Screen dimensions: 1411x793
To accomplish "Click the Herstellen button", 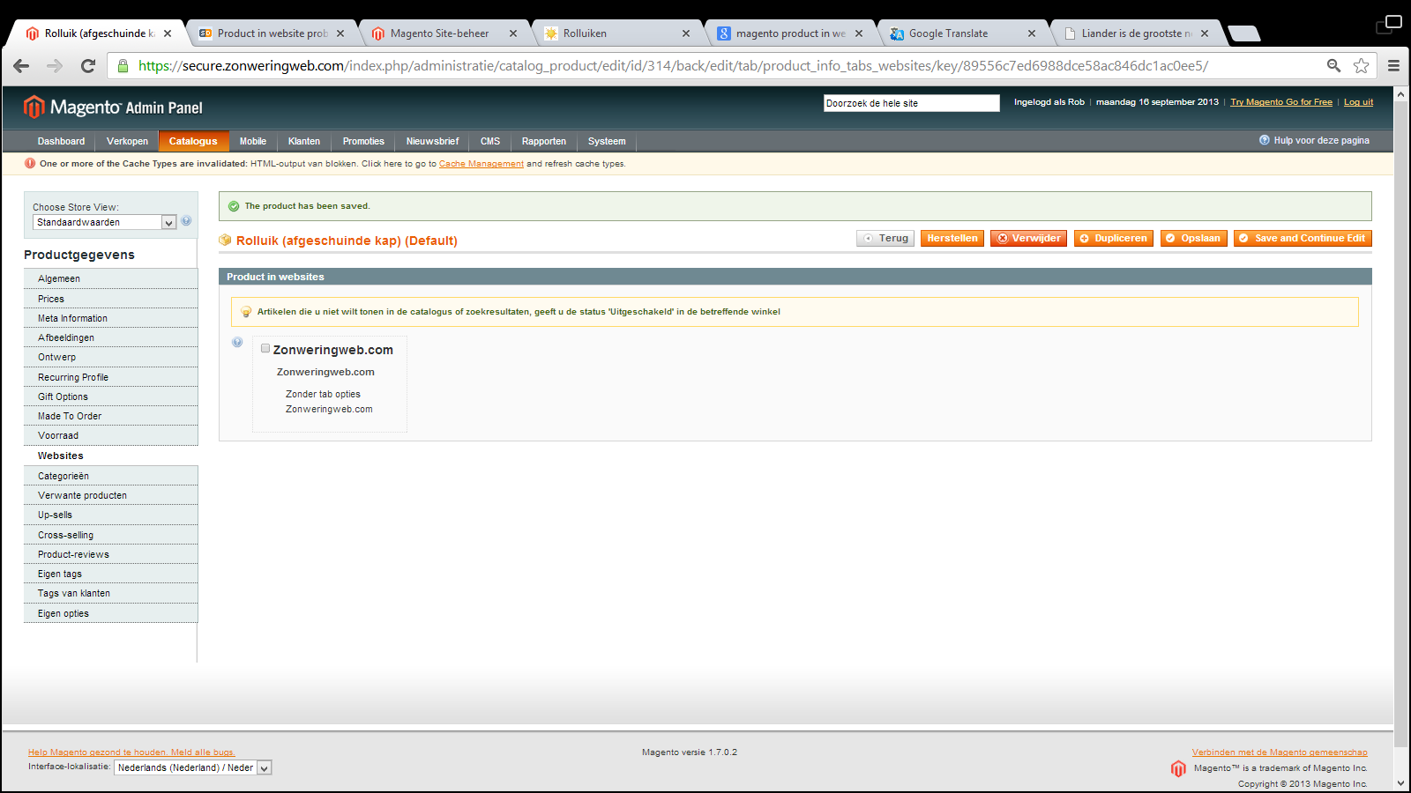I will (x=952, y=238).
